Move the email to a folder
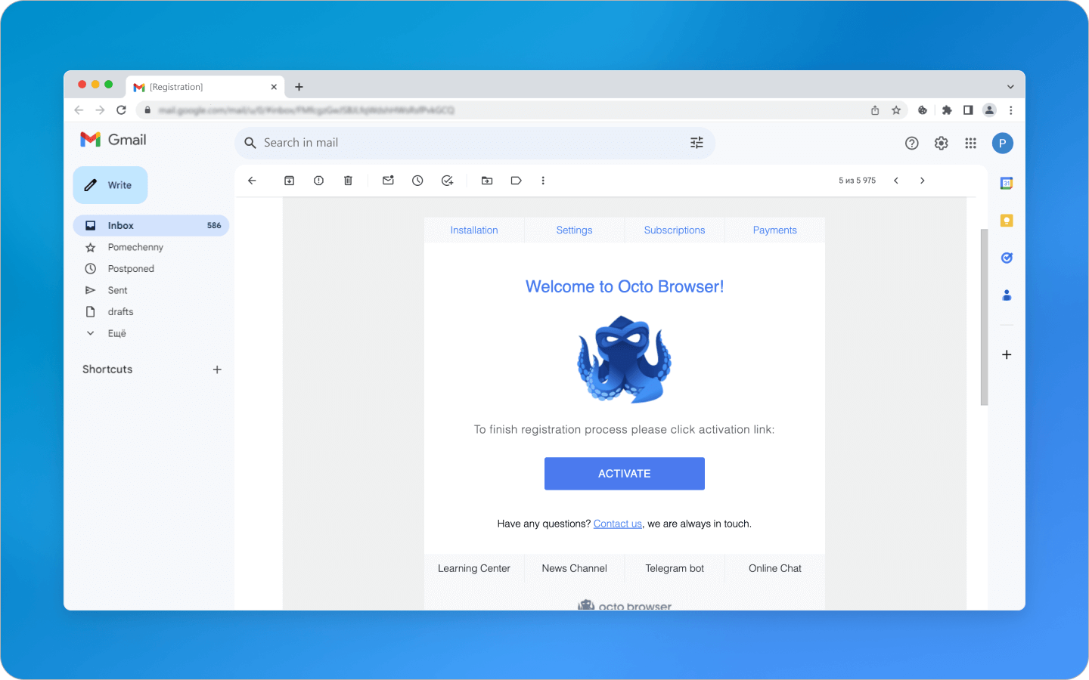1089x680 pixels. [x=486, y=181]
